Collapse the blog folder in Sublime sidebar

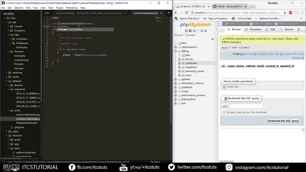point(5,18)
